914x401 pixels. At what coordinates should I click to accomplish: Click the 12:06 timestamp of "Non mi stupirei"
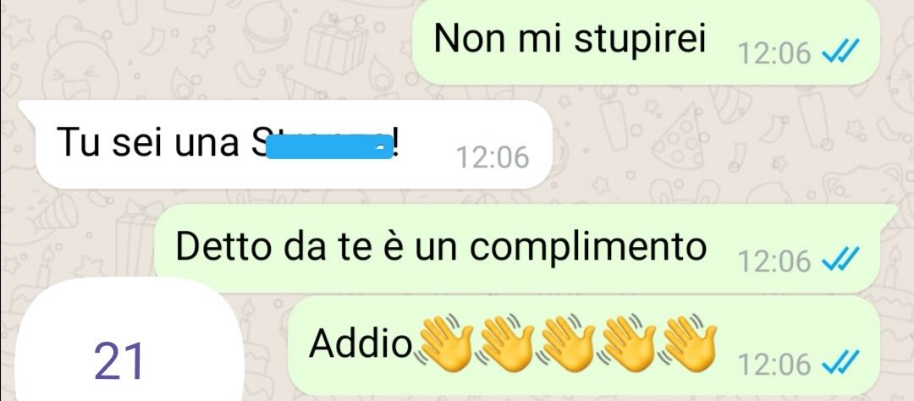774,55
